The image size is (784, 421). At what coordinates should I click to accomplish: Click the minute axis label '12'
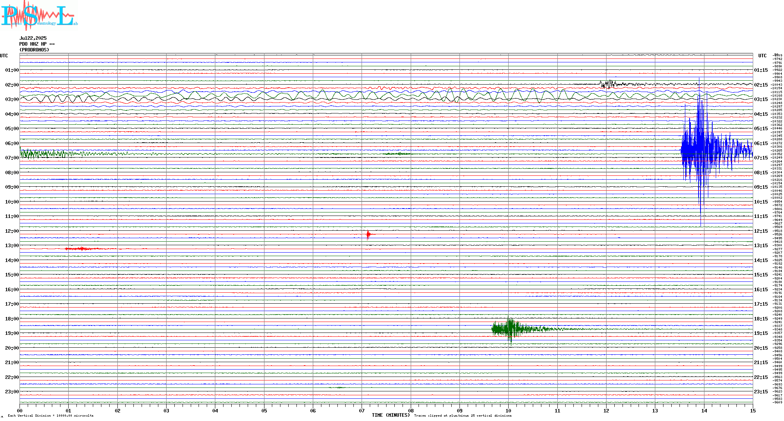pos(606,410)
